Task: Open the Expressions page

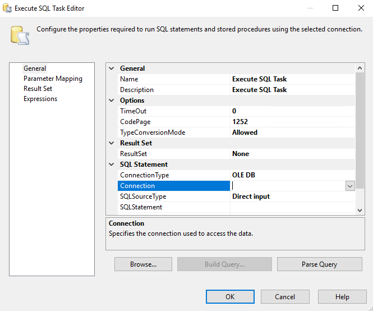Action: tap(40, 99)
